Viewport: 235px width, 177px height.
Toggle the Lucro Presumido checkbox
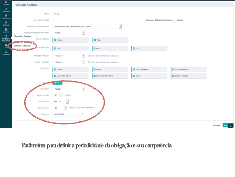click(173, 69)
